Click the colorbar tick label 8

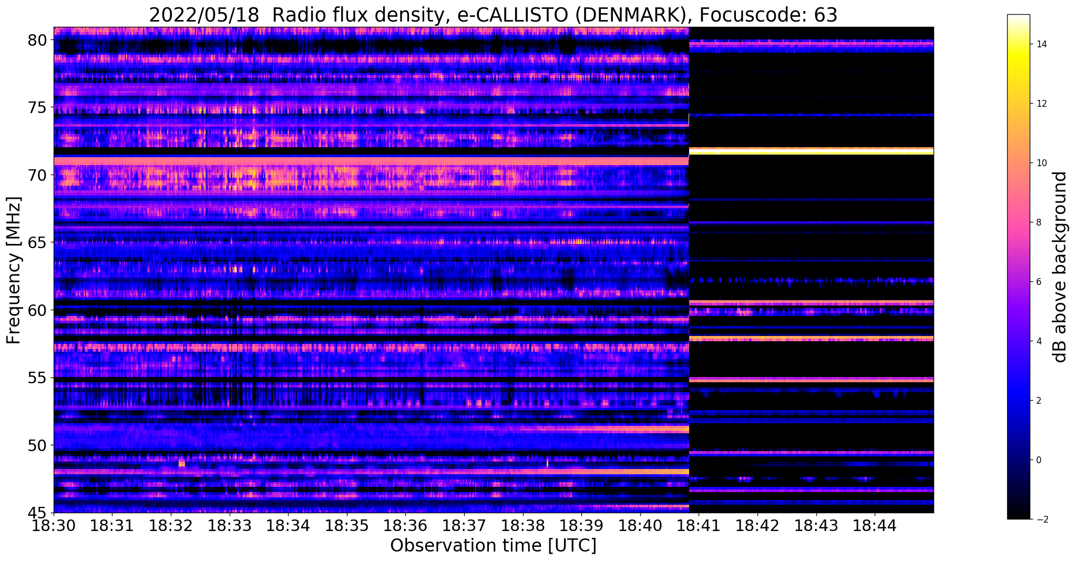[1038, 222]
